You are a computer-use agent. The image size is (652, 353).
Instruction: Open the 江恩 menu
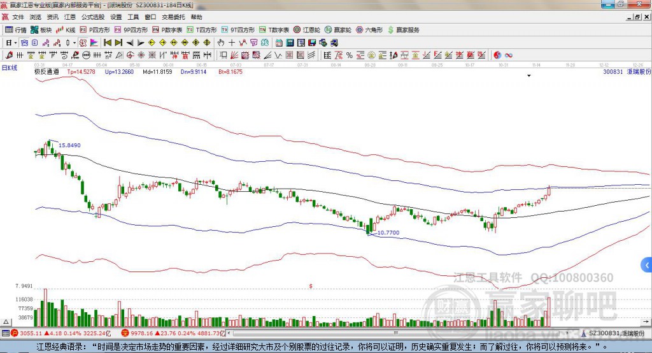click(70, 17)
